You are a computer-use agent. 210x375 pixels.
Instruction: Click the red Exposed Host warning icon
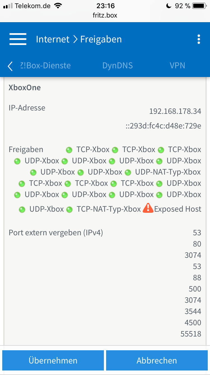(148, 208)
